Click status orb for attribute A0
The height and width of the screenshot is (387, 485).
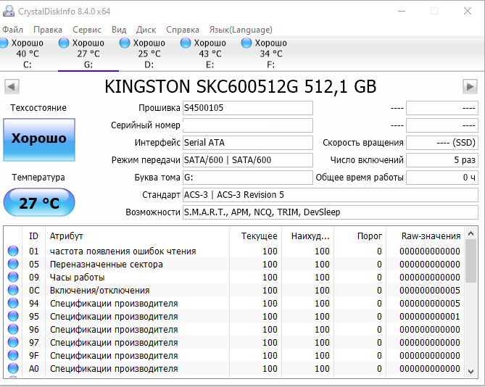pyautogui.click(x=13, y=368)
